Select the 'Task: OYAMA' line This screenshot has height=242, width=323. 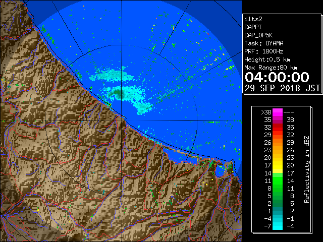[264, 43]
